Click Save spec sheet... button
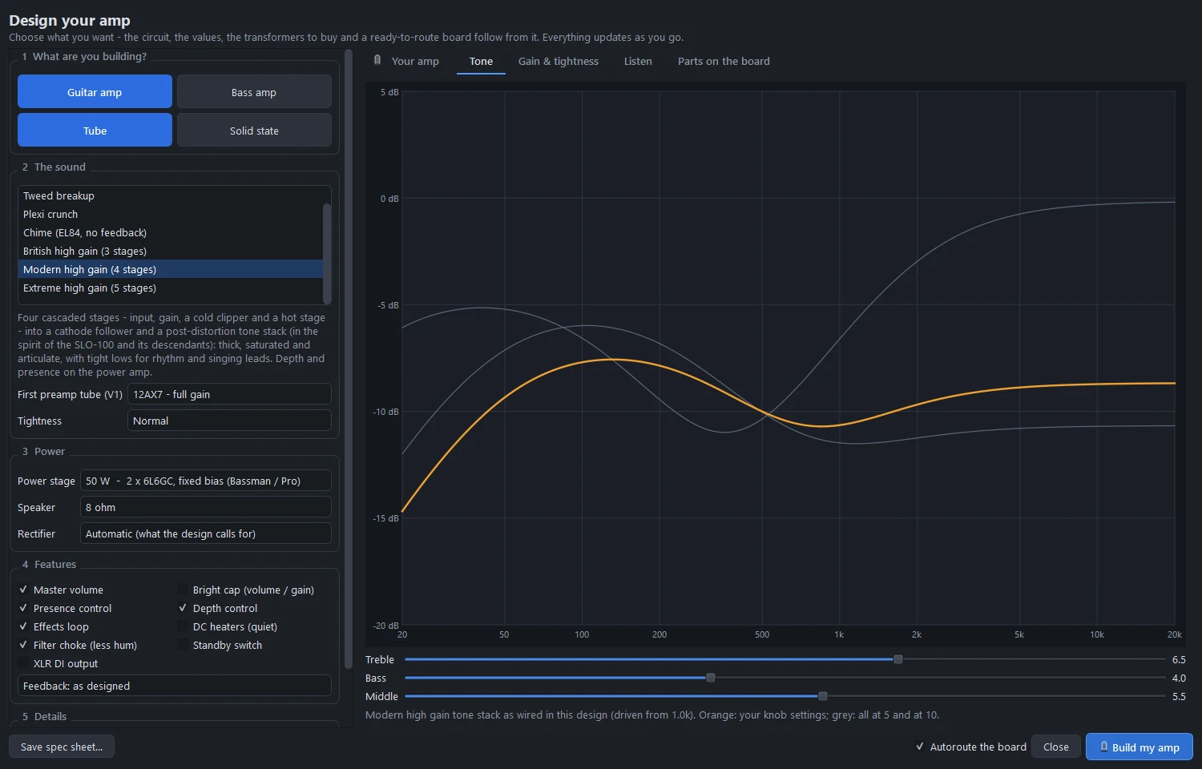This screenshot has height=769, width=1202. coord(62,747)
